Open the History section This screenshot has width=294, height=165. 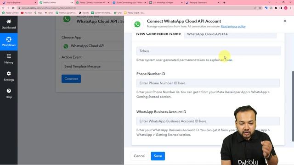click(9, 59)
